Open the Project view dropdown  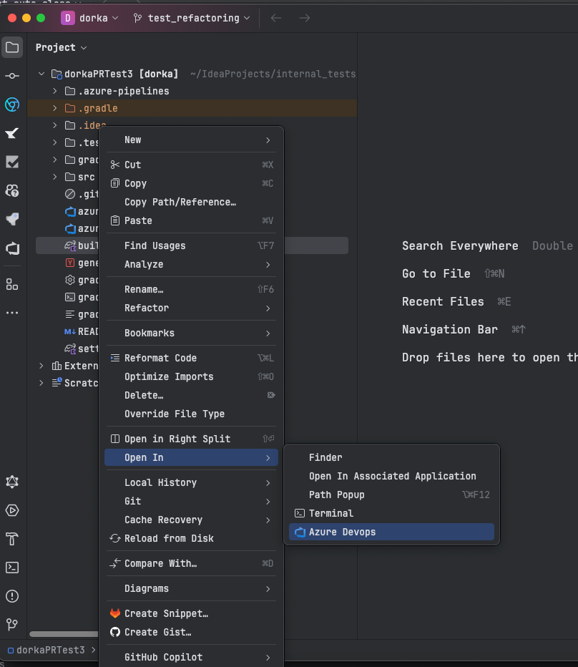[62, 48]
